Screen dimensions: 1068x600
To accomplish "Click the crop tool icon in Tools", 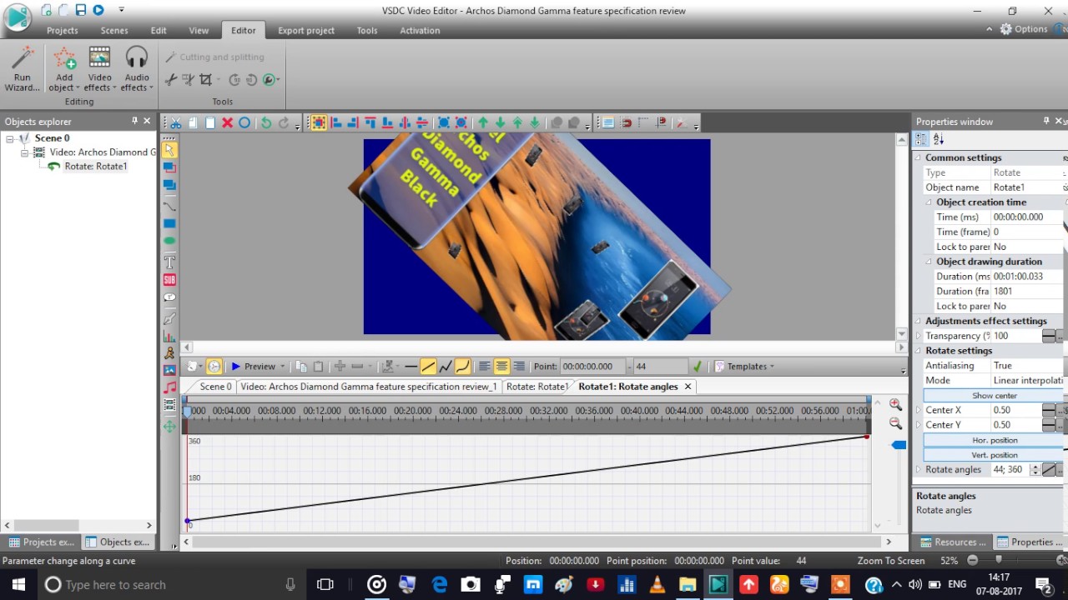I will click(205, 80).
